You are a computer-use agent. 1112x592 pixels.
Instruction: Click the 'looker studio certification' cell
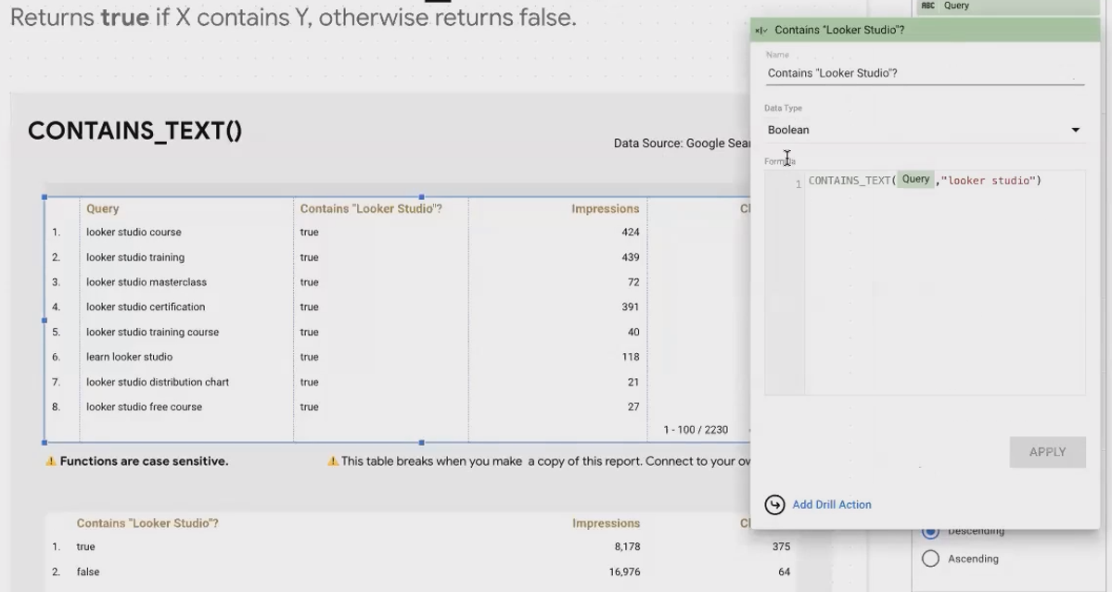pyautogui.click(x=146, y=307)
